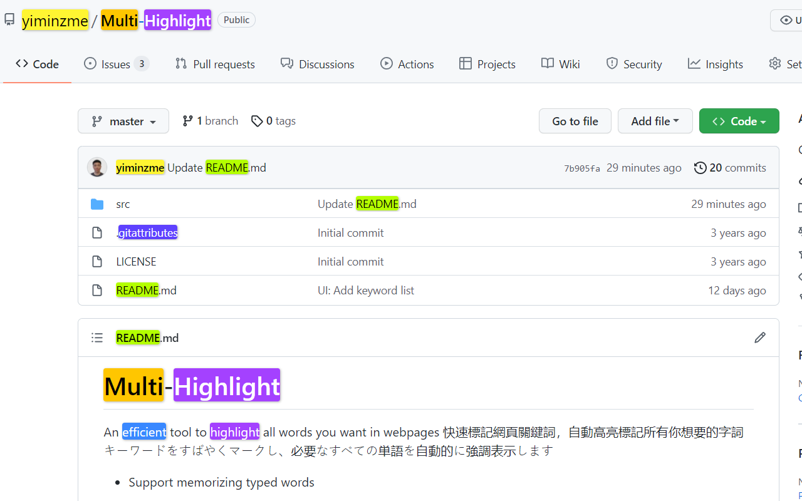Open the README table of contents icon
The height and width of the screenshot is (501, 802).
[x=97, y=337]
